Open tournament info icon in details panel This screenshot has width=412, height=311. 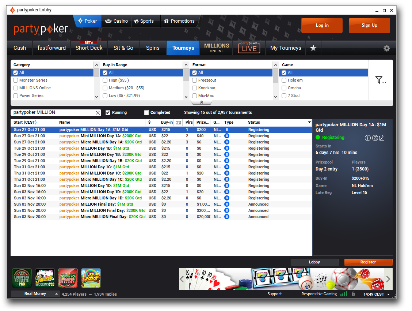pos(368,138)
